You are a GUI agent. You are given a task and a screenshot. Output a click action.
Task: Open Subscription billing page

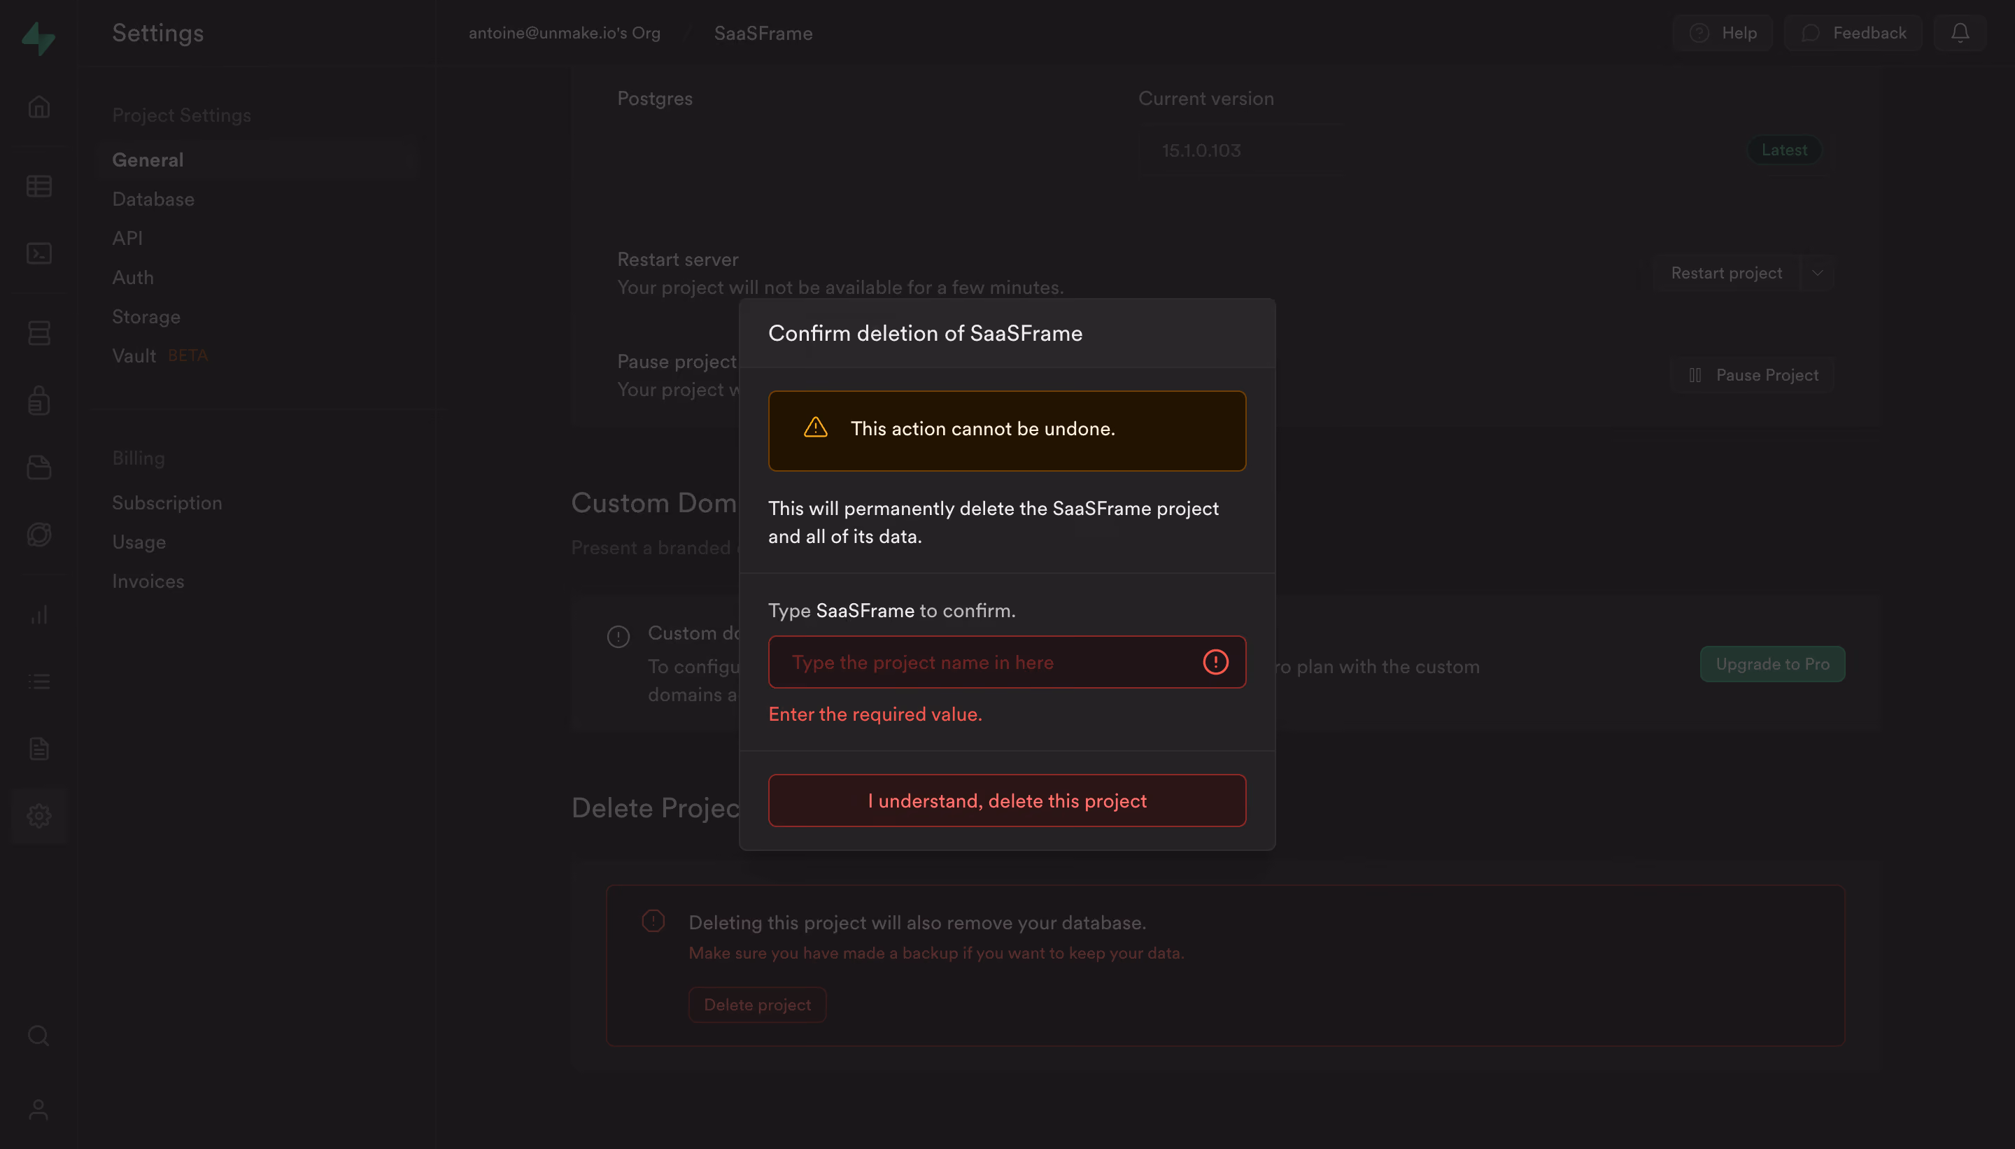point(167,502)
